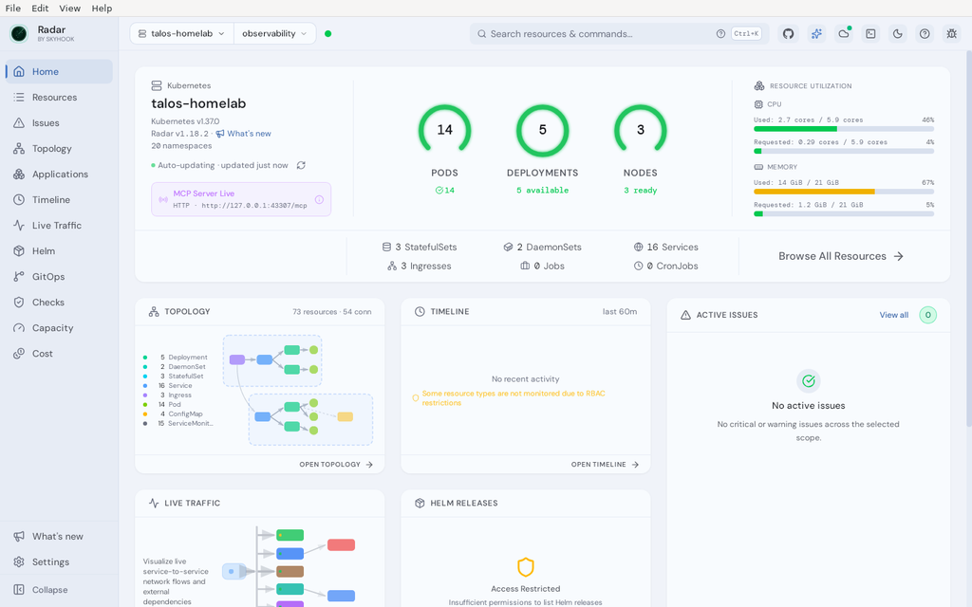
Task: Click Open Timeline link
Action: tap(605, 465)
